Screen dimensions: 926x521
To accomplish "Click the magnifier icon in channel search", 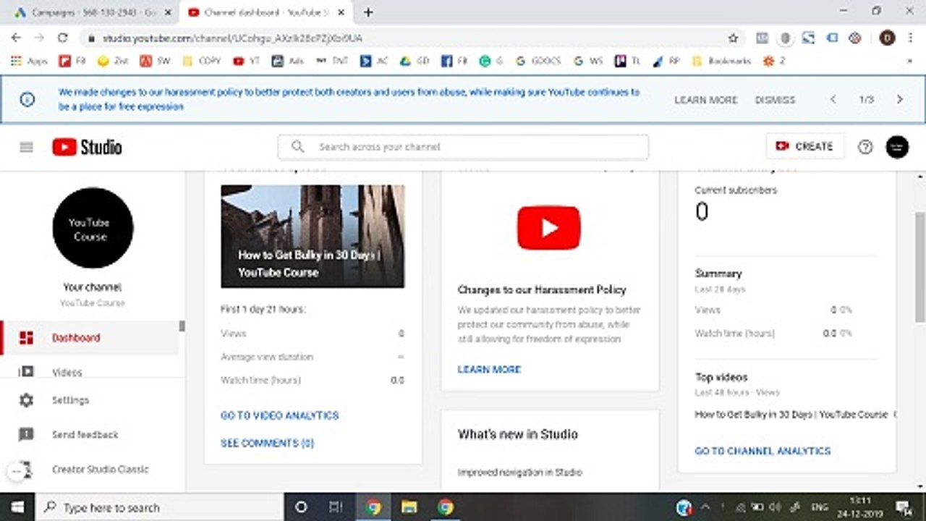I will (x=297, y=146).
